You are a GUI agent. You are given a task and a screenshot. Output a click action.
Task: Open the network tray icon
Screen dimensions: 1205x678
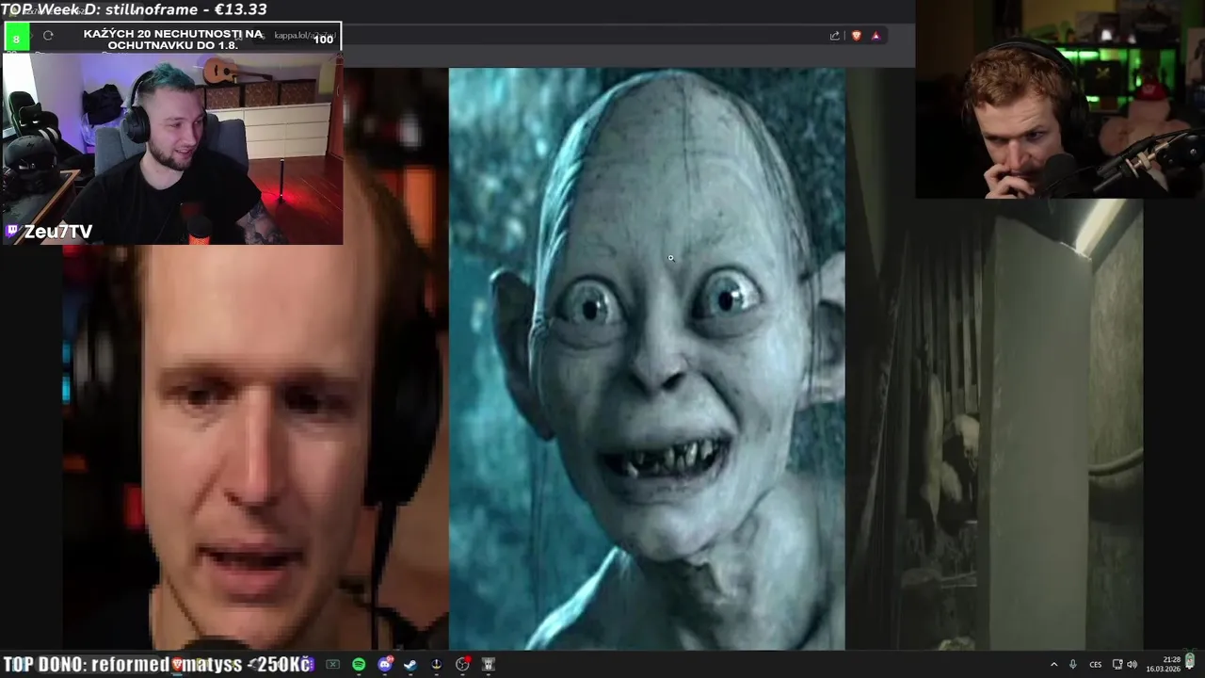tap(1117, 664)
